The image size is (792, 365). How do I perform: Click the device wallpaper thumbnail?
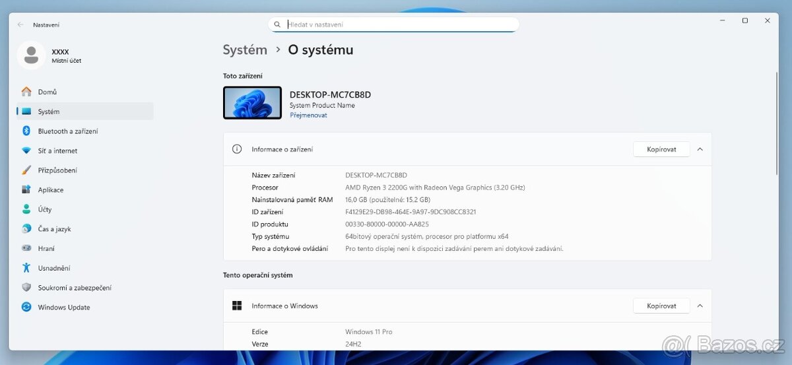252,103
